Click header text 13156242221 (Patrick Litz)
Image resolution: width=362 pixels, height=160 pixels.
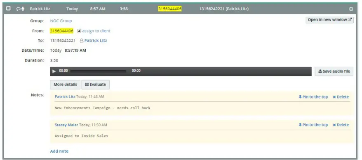click(224, 9)
